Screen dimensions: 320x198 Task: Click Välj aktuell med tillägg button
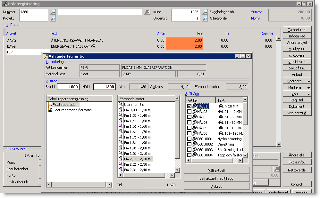[x=216, y=178]
